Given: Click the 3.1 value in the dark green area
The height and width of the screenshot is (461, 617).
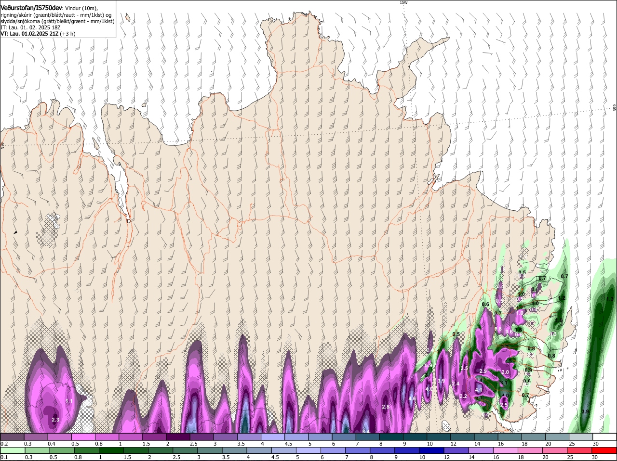Looking at the screenshot, I should point(503,383).
